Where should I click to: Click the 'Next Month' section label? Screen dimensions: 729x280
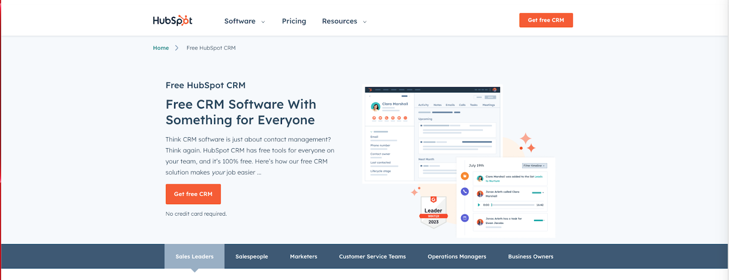[426, 159]
